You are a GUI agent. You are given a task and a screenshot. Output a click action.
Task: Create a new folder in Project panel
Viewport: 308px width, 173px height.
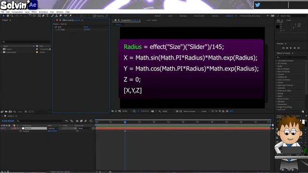[x=6, y=111]
